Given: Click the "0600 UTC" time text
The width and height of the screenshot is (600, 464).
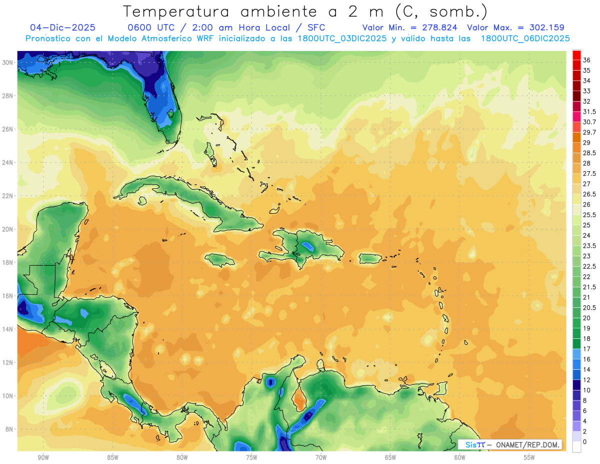Looking at the screenshot, I should pos(151,28).
